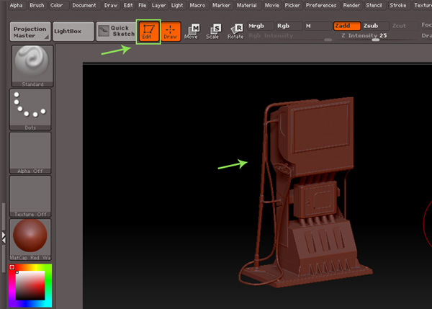Toggle Zadd sculpting mode

click(x=347, y=26)
